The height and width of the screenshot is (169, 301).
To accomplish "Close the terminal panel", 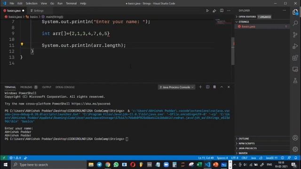I will point(229,87).
